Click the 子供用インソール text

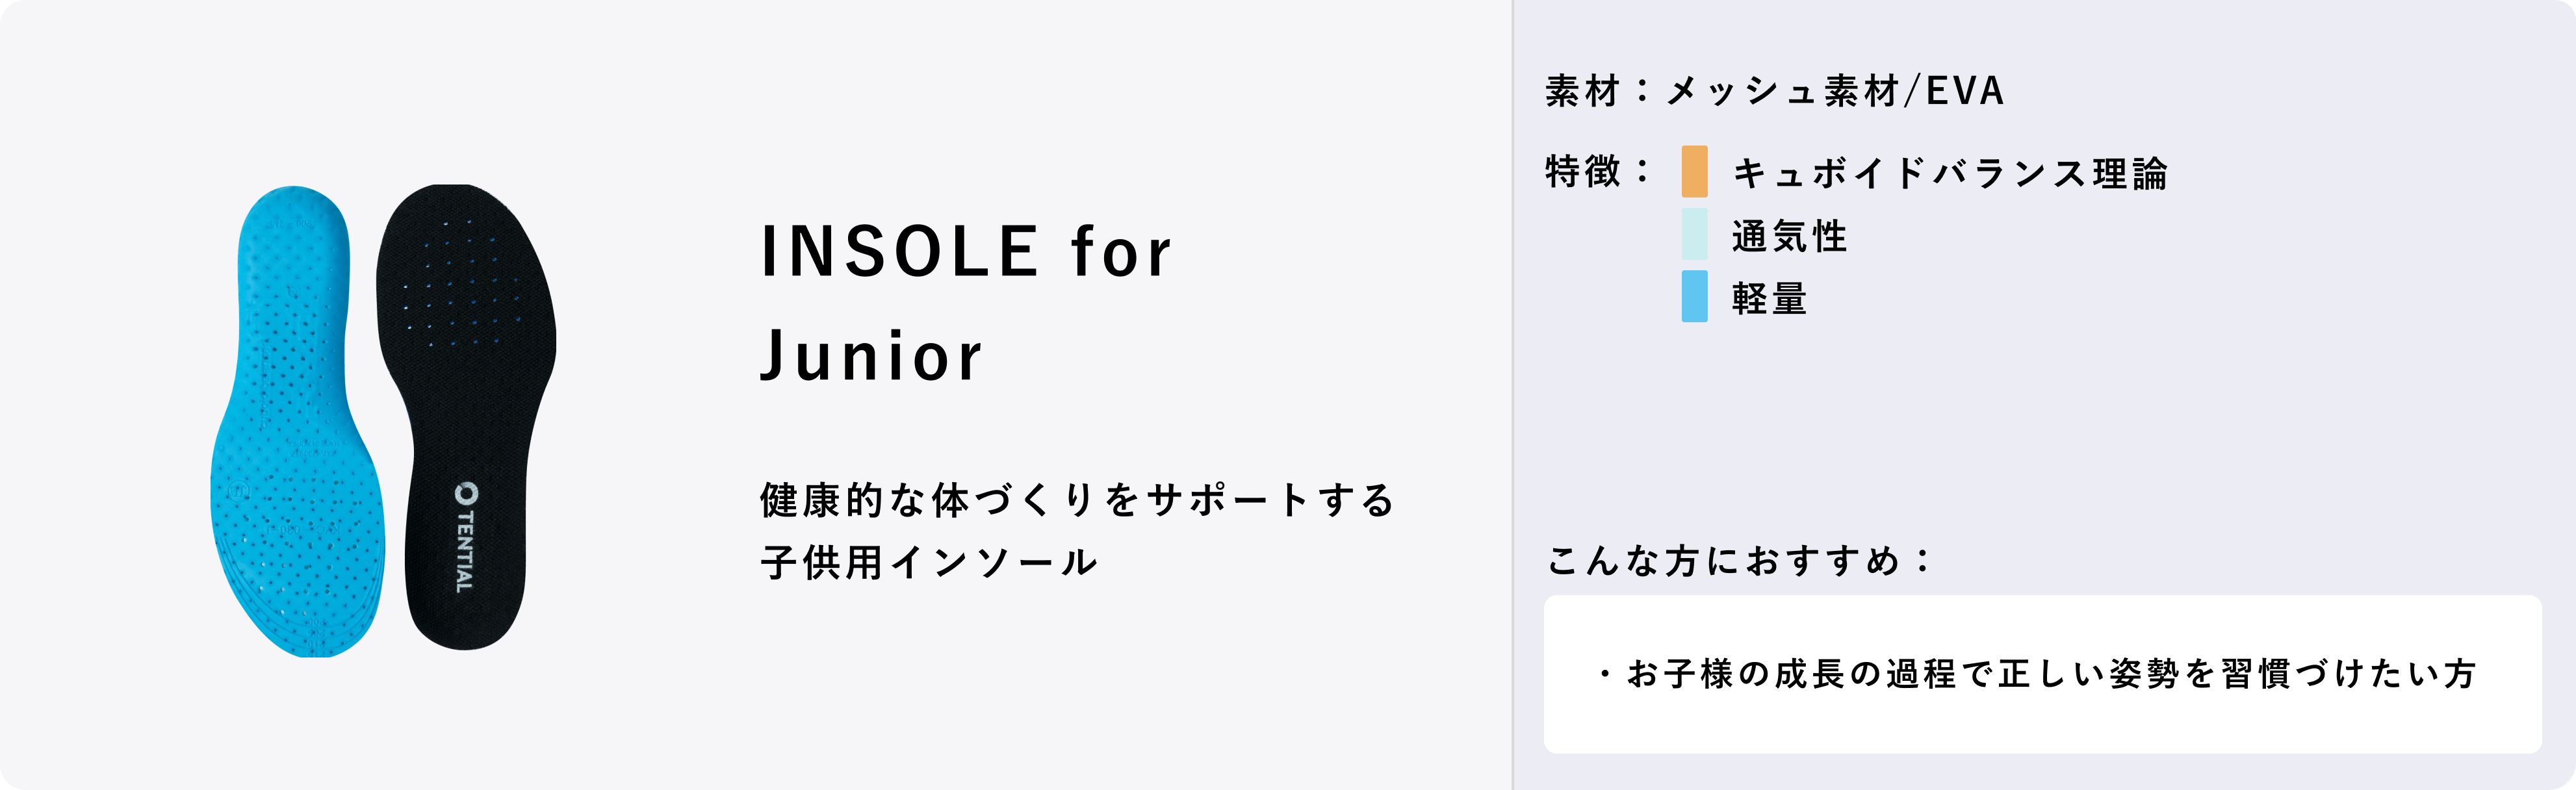pyautogui.click(x=929, y=562)
